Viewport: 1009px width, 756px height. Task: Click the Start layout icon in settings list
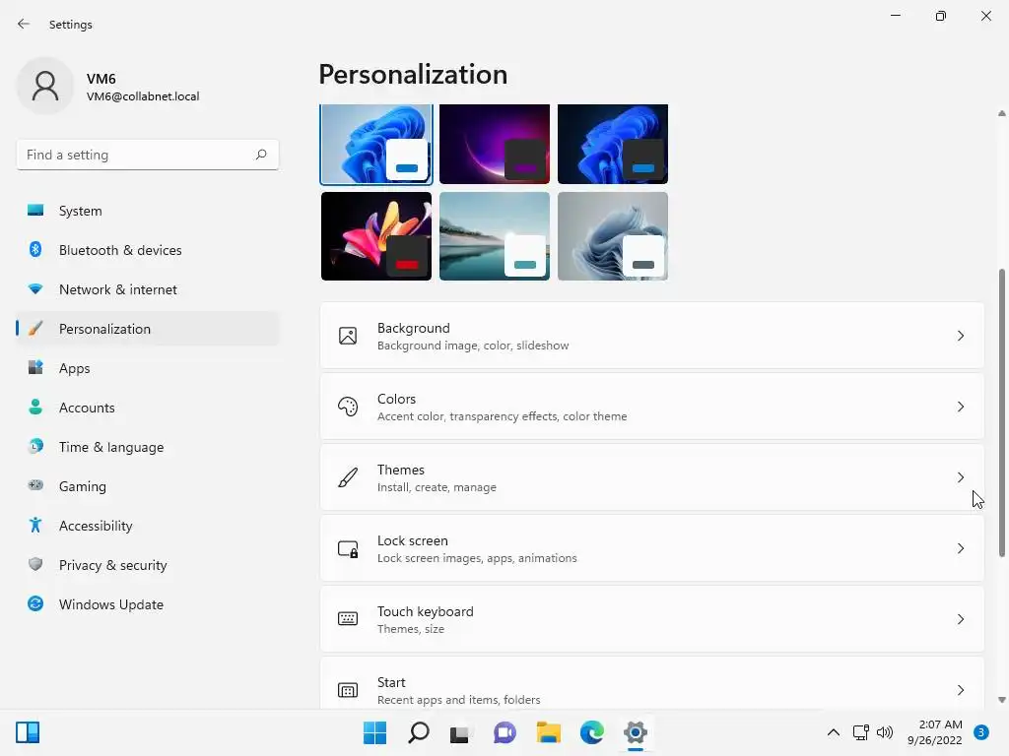pos(348,690)
